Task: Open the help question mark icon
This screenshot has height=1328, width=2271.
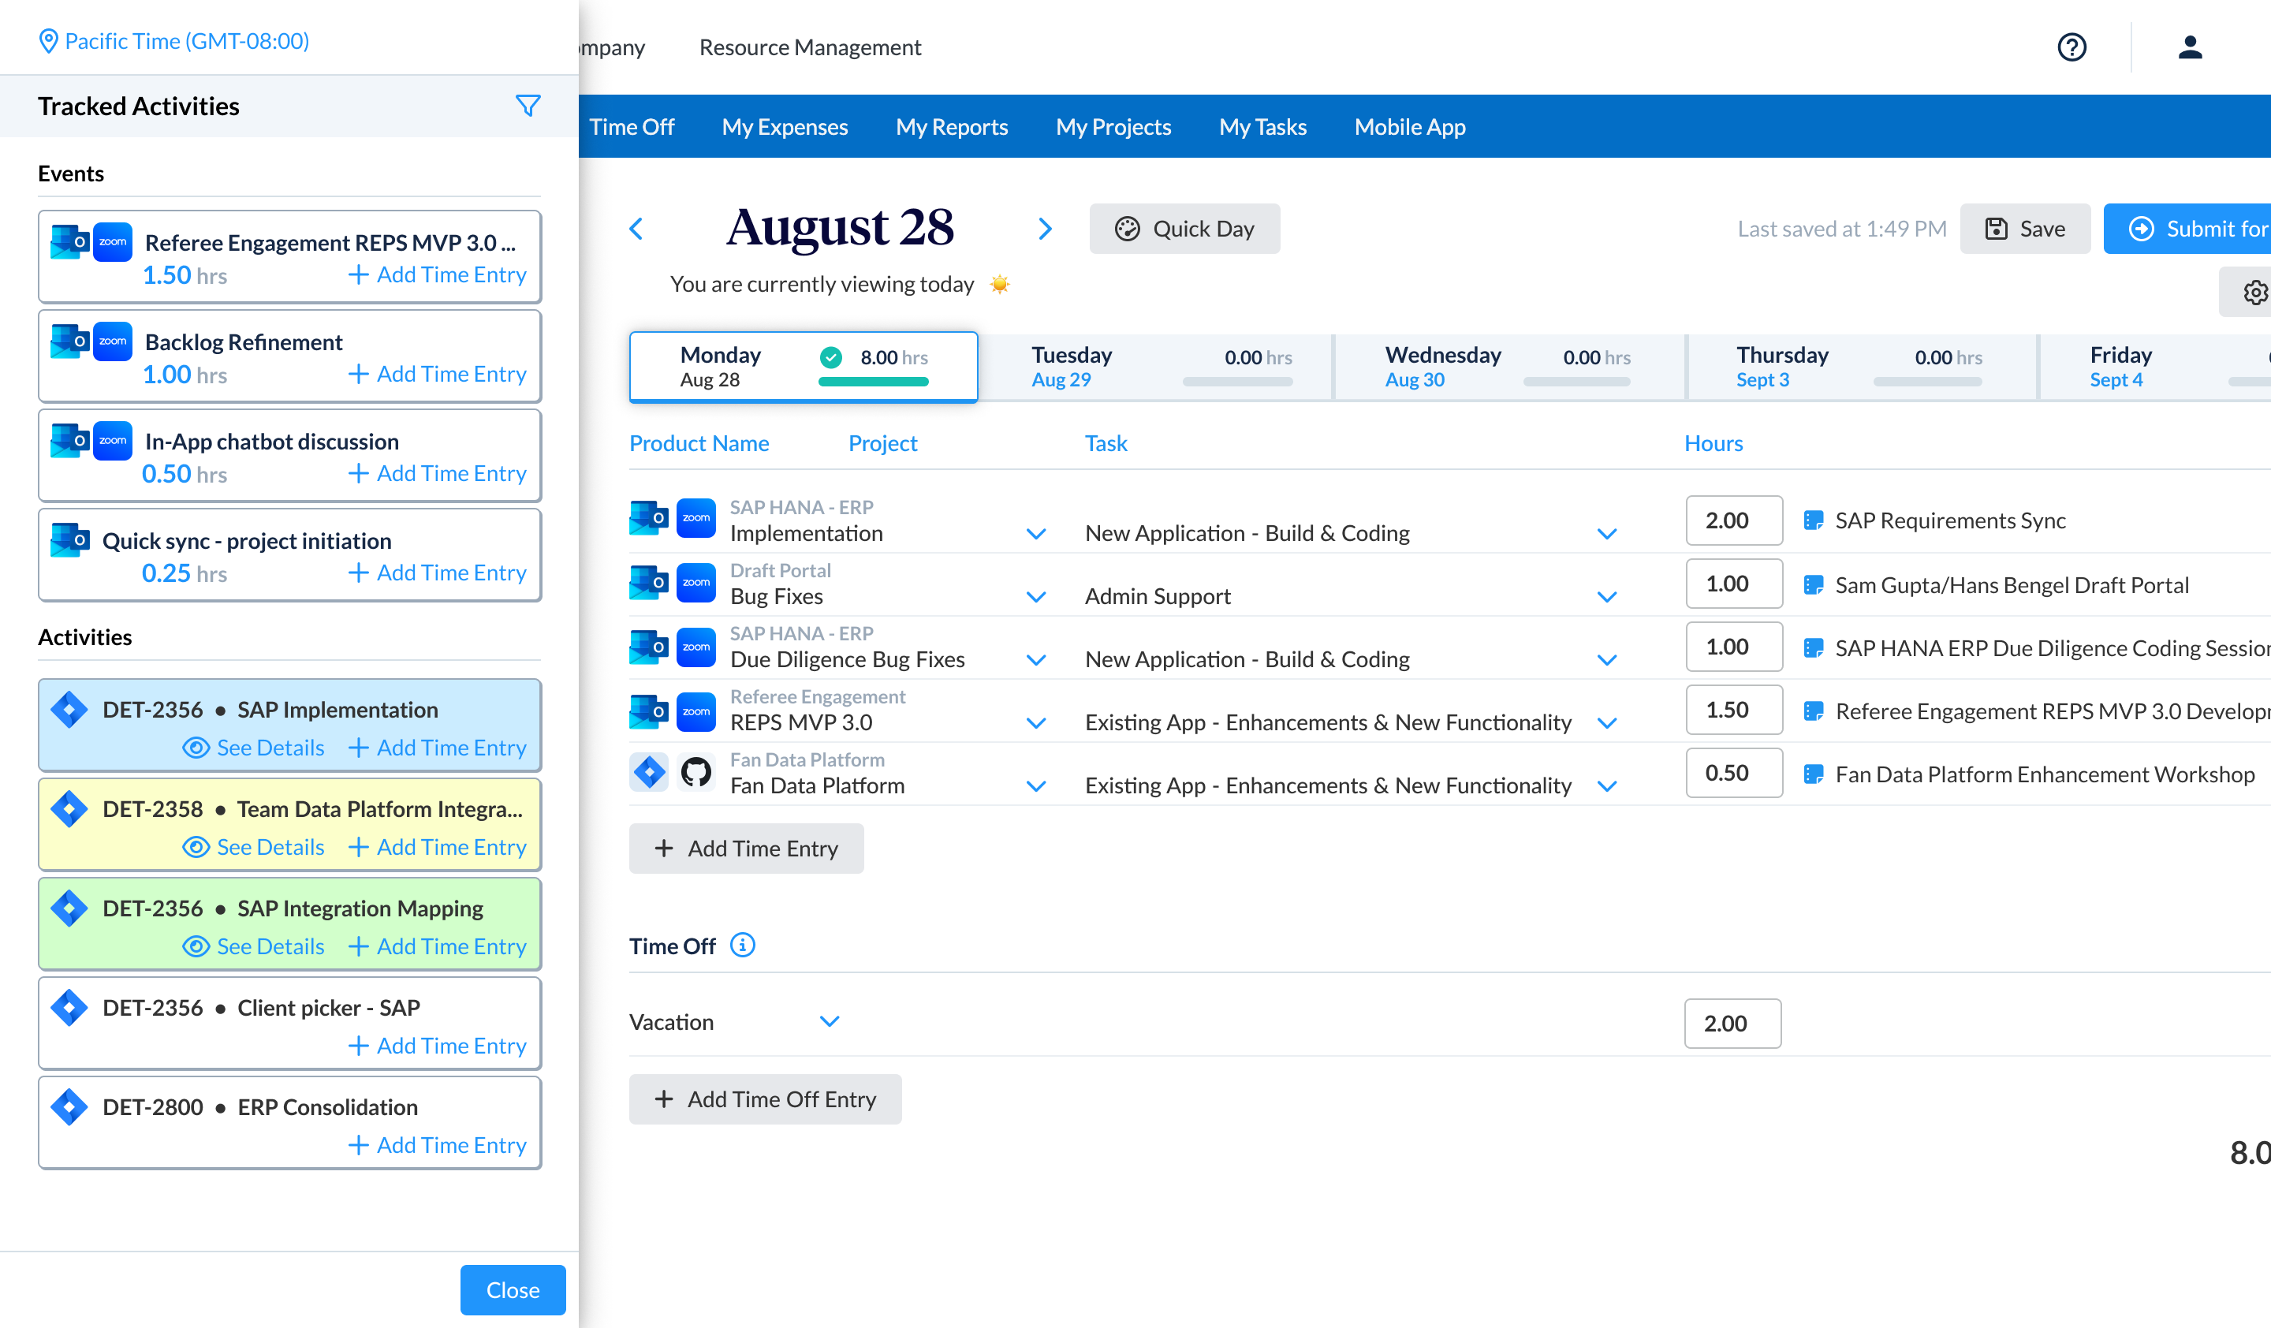Action: [2071, 47]
